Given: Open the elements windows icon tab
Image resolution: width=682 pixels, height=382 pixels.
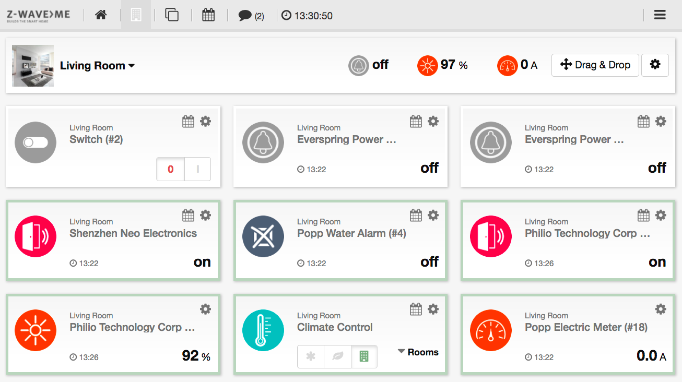Looking at the screenshot, I should click(x=172, y=15).
